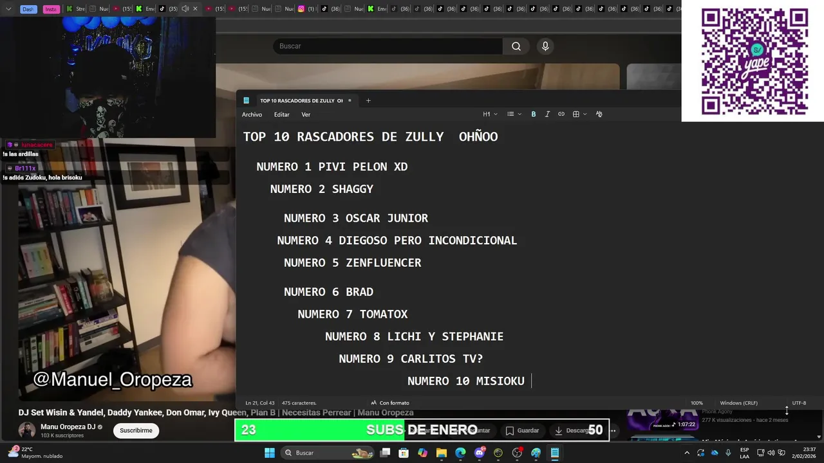Click in the YouTube Buscar search field
Viewport: 824px width, 463px height.
coord(388,46)
